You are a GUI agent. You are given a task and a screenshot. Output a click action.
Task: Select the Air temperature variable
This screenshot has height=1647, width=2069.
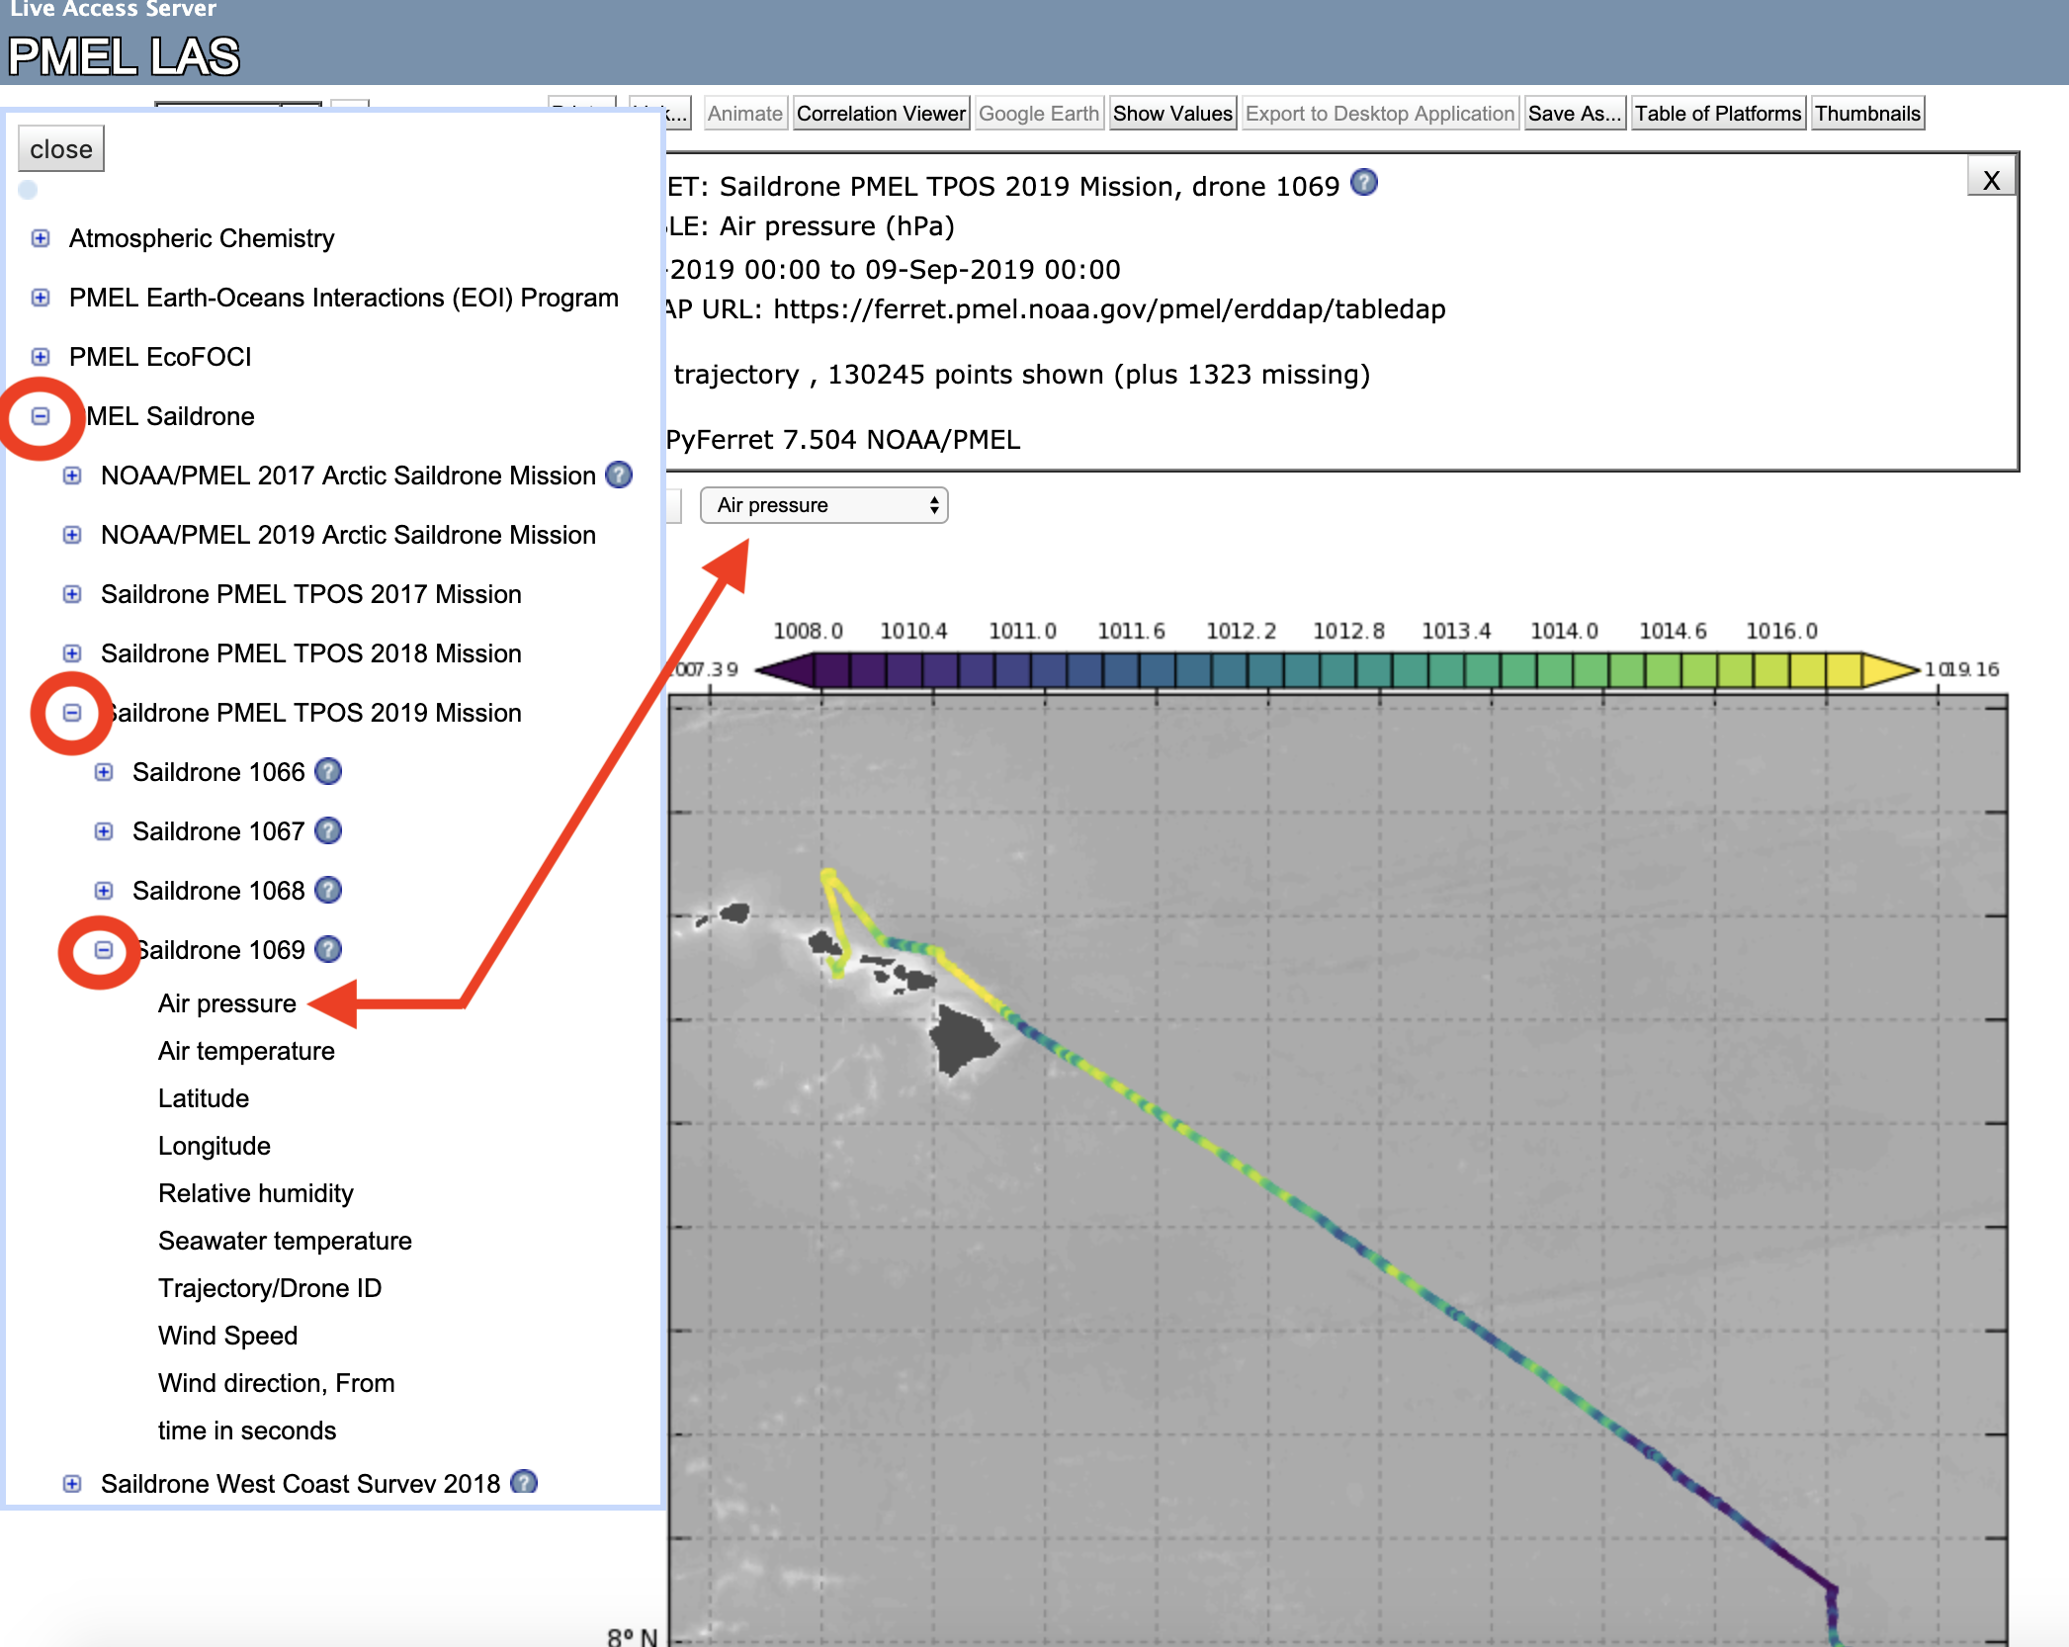pyautogui.click(x=246, y=1051)
